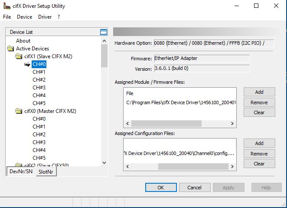Click device list scrollbar down arrow
Screen dimensions: 287x208
click(x=104, y=163)
